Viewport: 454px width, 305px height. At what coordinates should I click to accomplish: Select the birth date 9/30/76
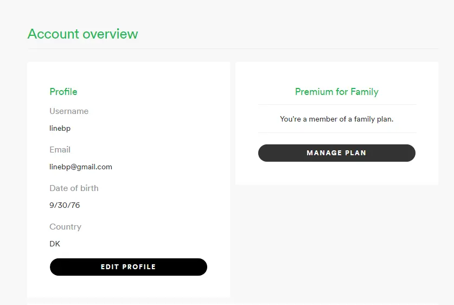tap(65, 205)
